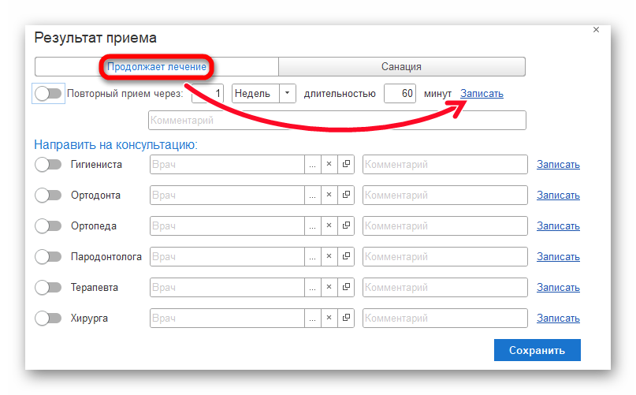Open doctor selection ellipsis for Гигиениста

pyautogui.click(x=312, y=164)
